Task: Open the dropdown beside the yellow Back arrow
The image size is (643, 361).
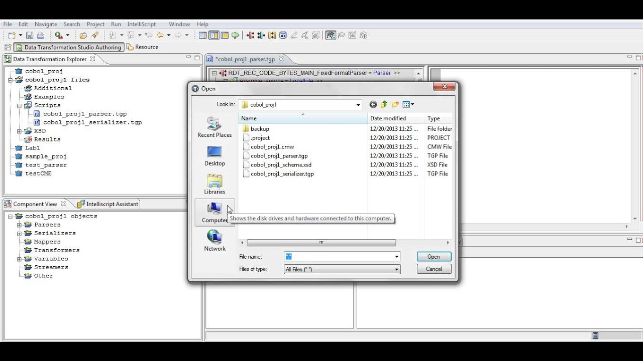Action: [x=169, y=35]
